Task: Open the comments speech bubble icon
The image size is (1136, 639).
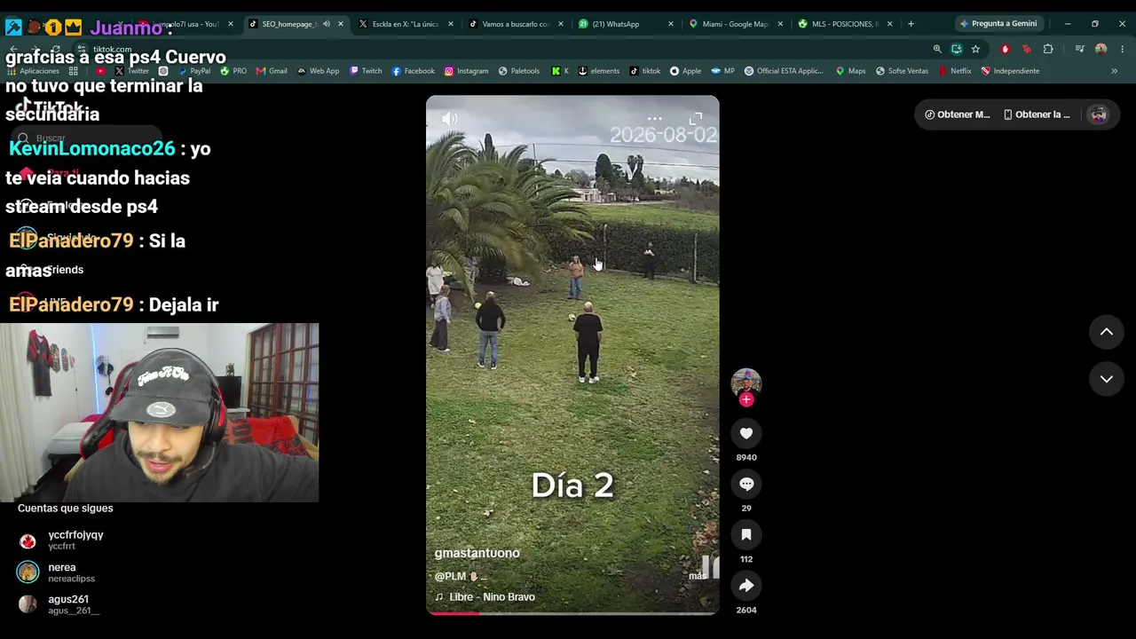Action: (746, 484)
